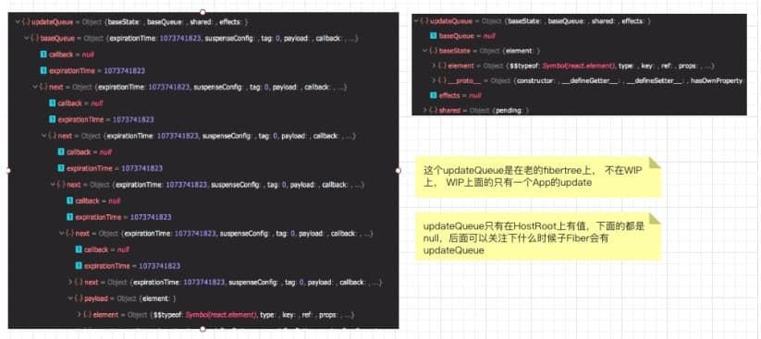Image resolution: width=761 pixels, height=339 pixels.
Task: Collapse the updateQueue root in the left debugger panel
Action: click(x=18, y=22)
